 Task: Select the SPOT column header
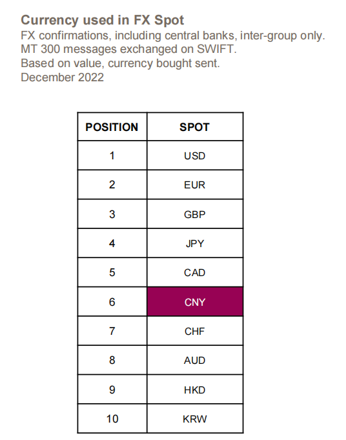(195, 127)
